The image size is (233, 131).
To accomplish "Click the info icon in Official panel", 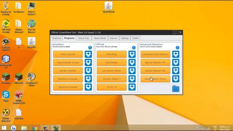I will pyautogui.click(x=134, y=48).
